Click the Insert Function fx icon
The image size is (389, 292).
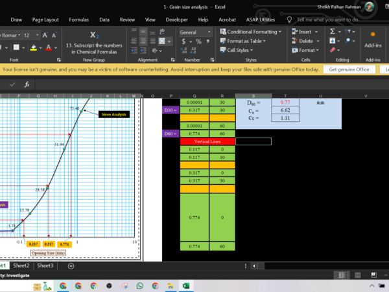pos(27,84)
